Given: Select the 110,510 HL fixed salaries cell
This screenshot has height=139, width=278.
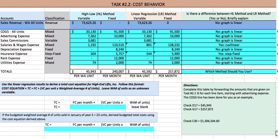Looking at the screenshot, I should click(x=112, y=45).
